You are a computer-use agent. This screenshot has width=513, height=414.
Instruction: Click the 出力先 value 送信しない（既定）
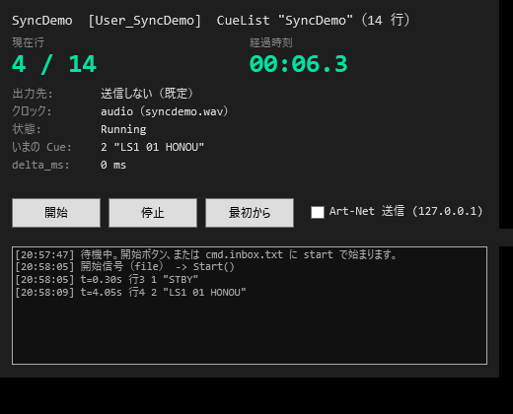coord(146,94)
